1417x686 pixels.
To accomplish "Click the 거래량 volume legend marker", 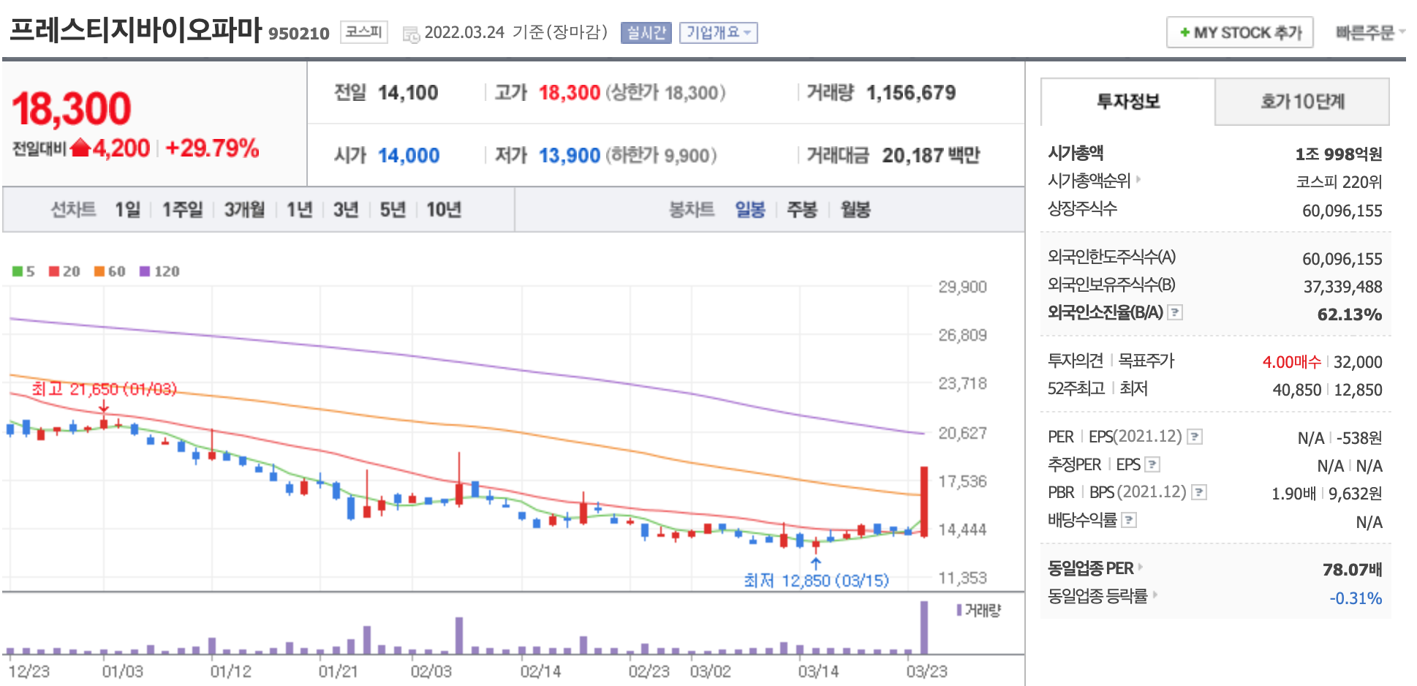I will [959, 610].
